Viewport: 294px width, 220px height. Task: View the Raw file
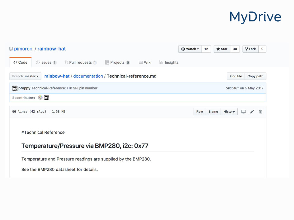coord(200,111)
